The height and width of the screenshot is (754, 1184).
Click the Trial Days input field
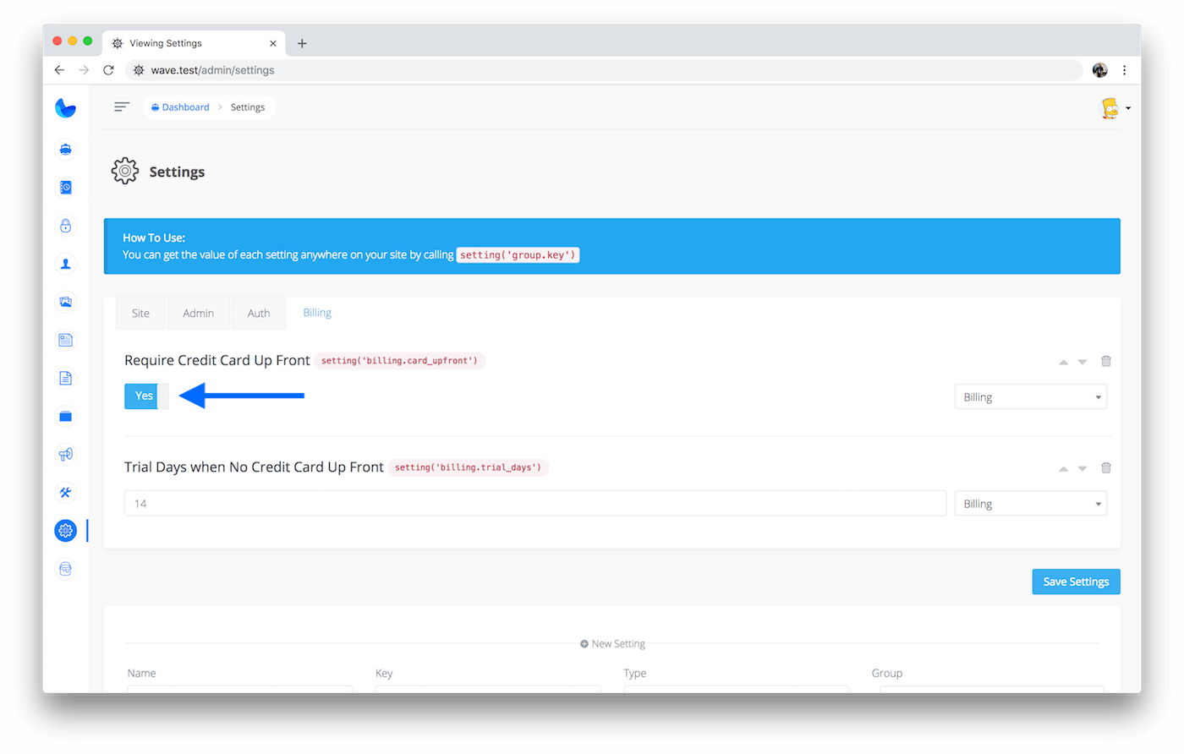[534, 504]
